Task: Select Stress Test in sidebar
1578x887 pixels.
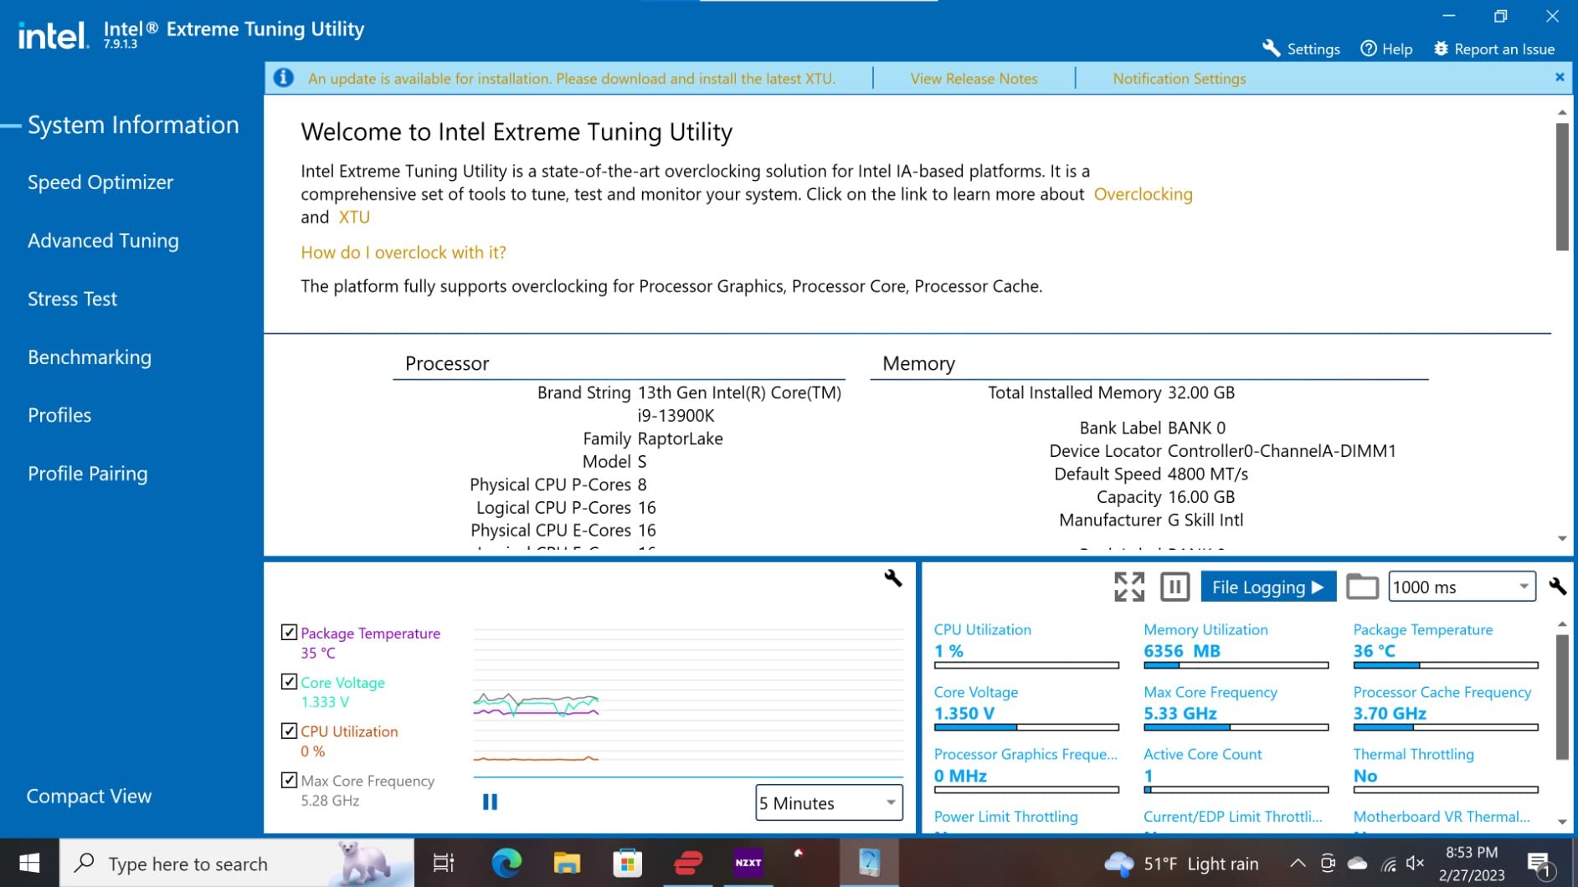Action: (72, 299)
